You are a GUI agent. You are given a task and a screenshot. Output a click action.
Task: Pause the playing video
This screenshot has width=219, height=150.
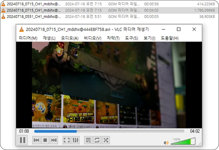tap(22, 140)
